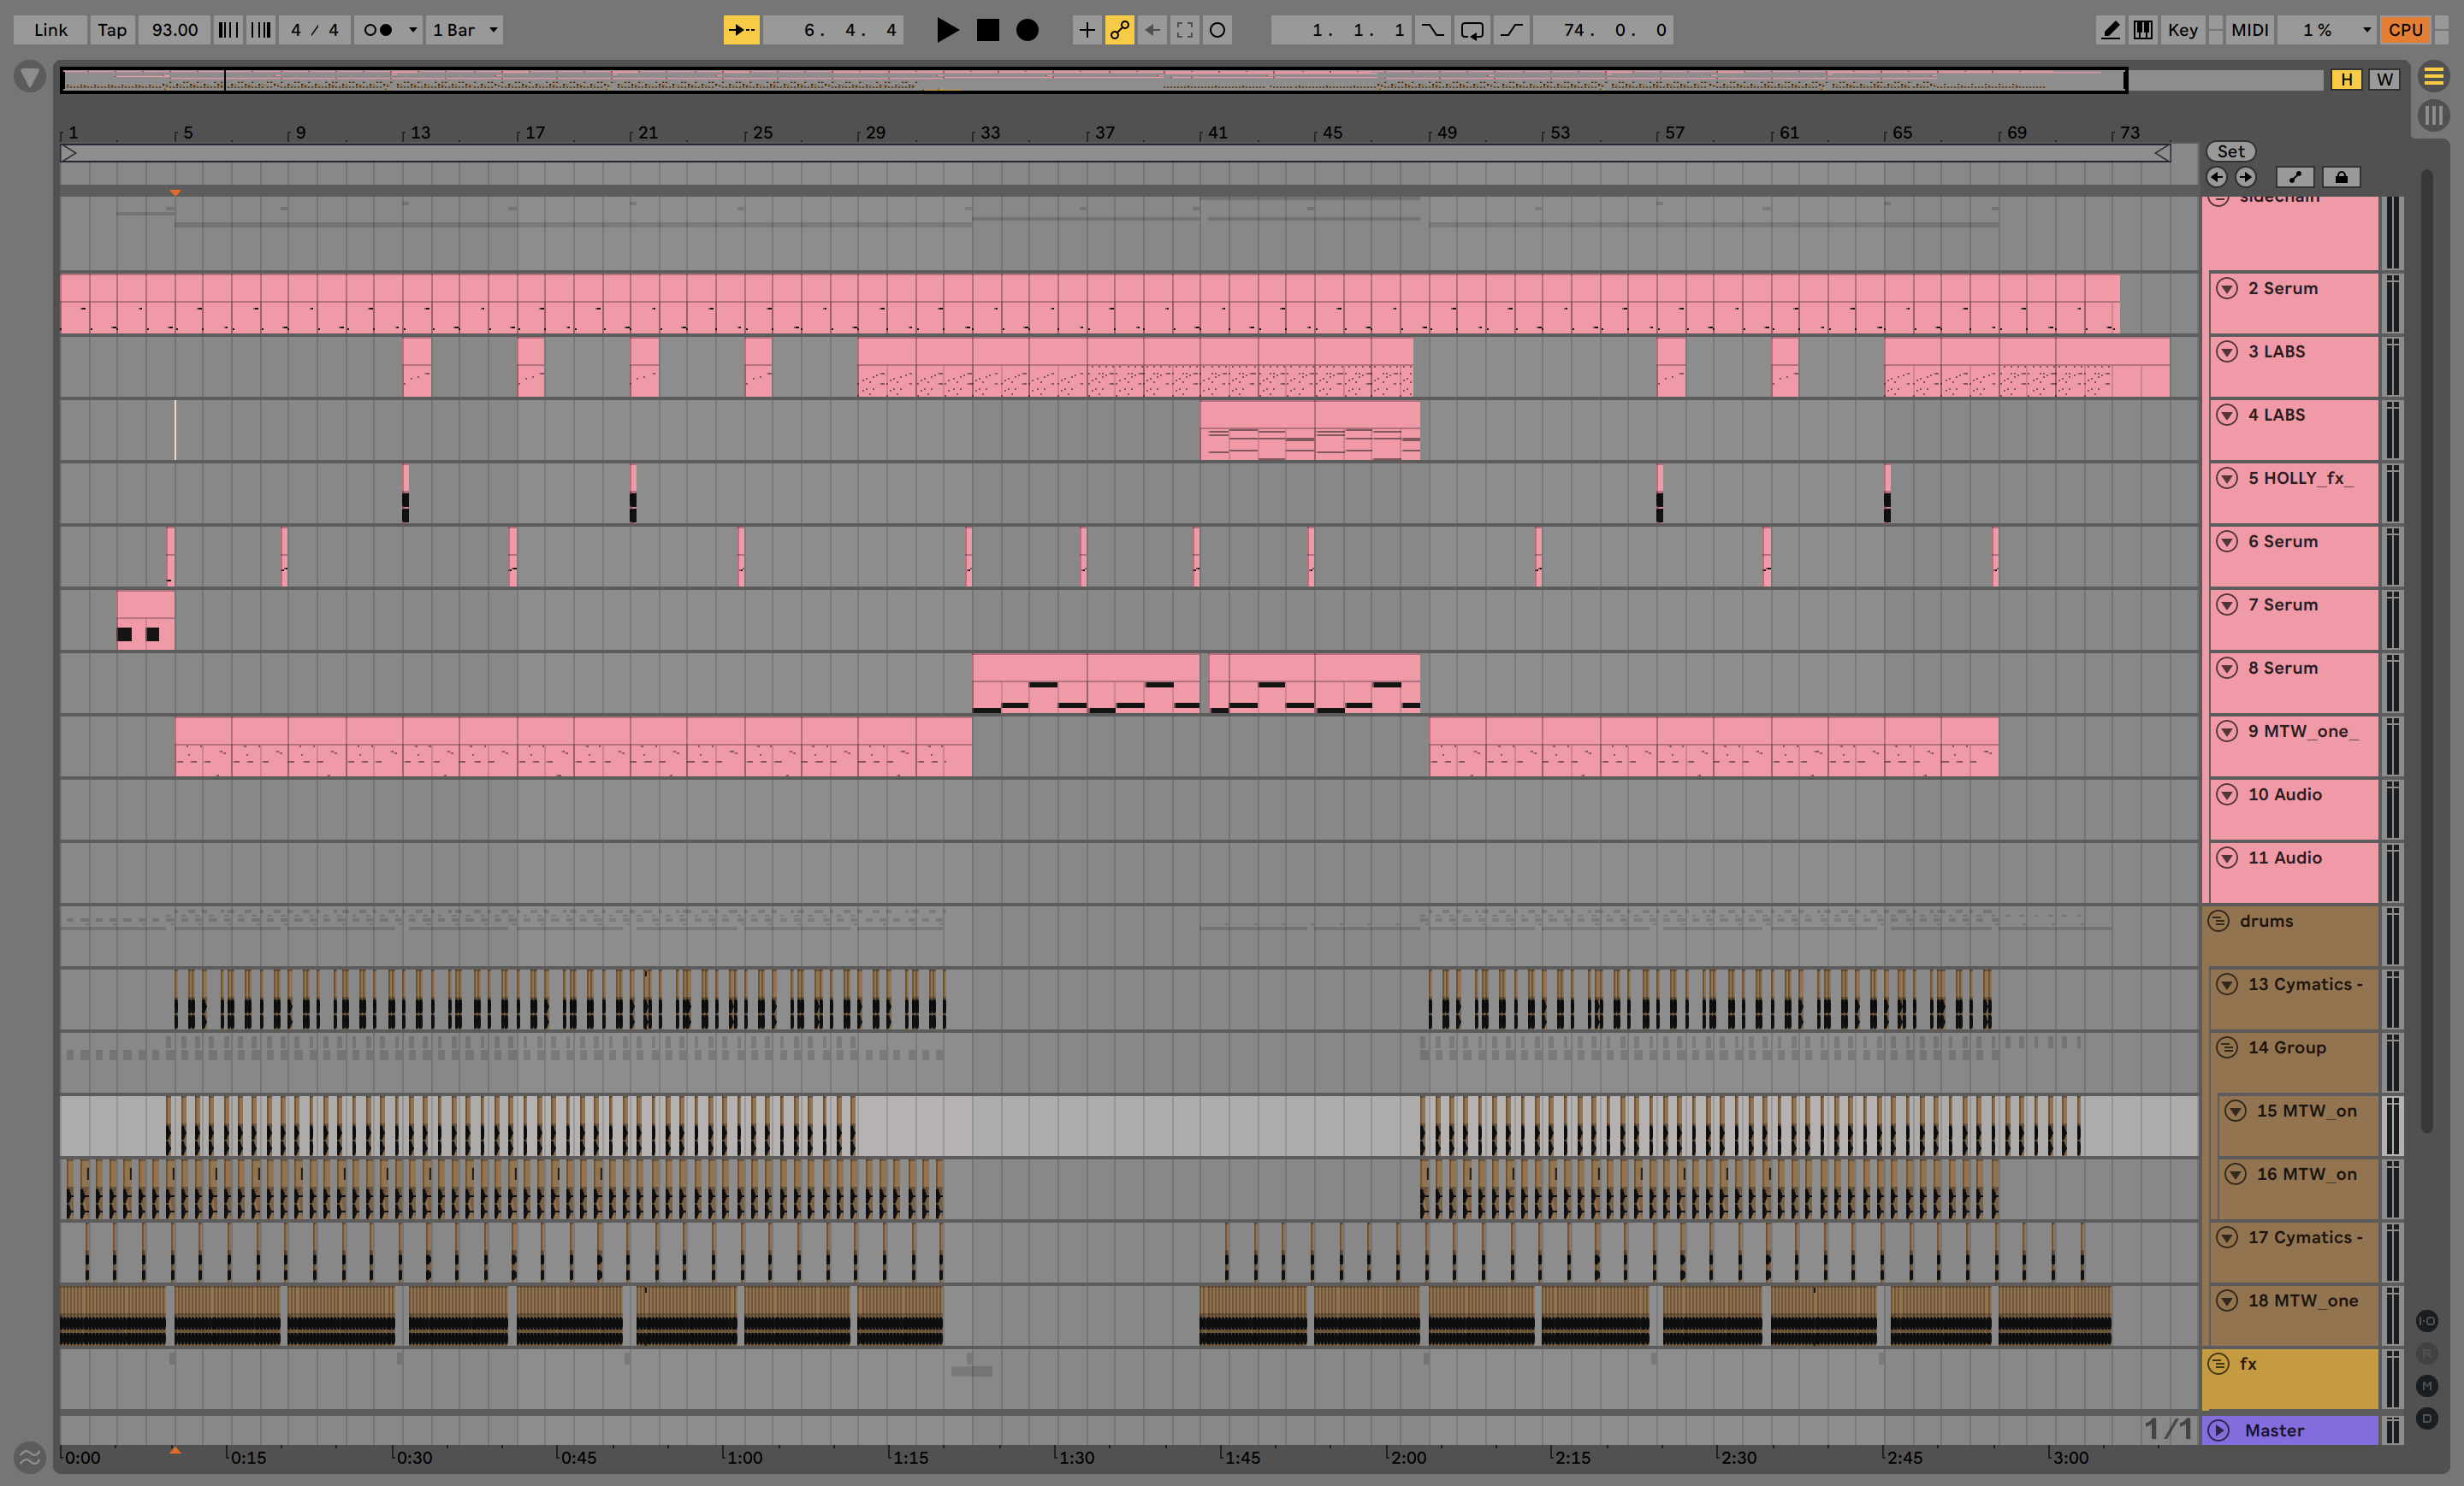Click the MIDI Arrangement Overdub plus icon

(x=1087, y=30)
